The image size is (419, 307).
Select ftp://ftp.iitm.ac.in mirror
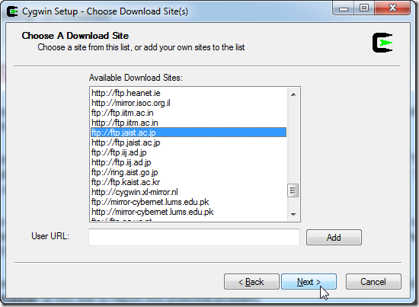[x=188, y=113]
